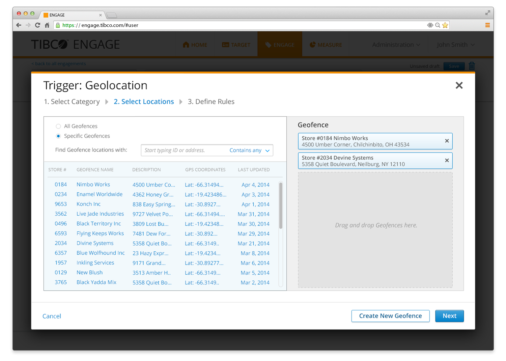
Task: Click the Cancel link
Action: pyautogui.click(x=52, y=316)
